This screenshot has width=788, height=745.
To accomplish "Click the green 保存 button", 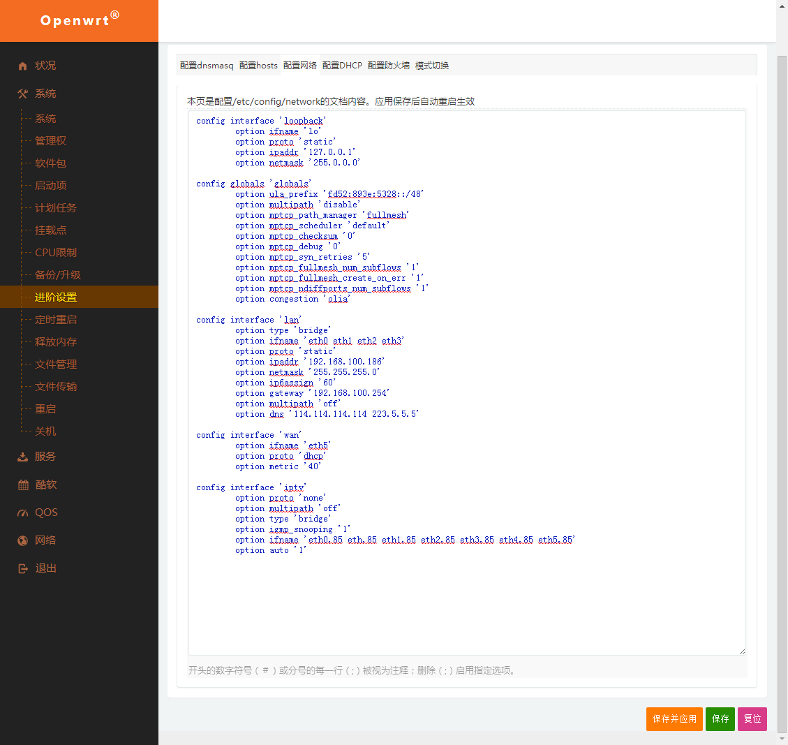I will (x=720, y=718).
